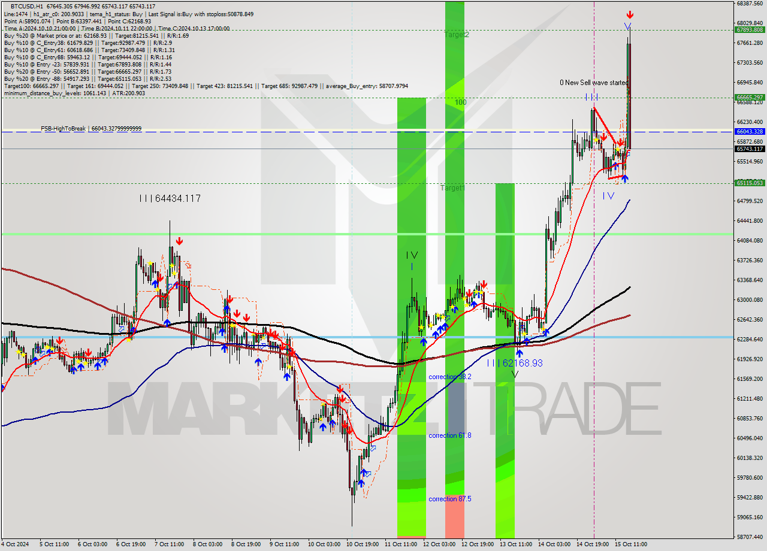The image size is (767, 551).
Task: Click the 58707.440 price axis value
Action: [x=750, y=537]
